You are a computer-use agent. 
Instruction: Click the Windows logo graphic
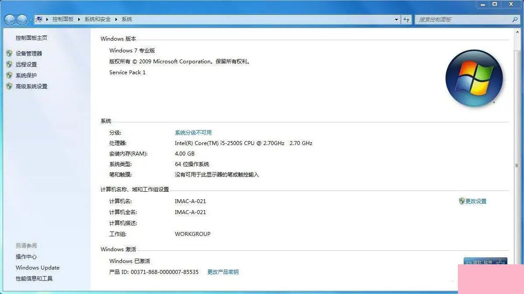click(474, 78)
